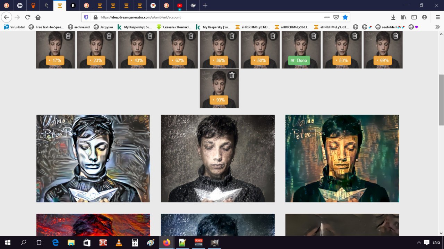Save page to Pocket
The width and height of the screenshot is (444, 249).
(x=336, y=17)
